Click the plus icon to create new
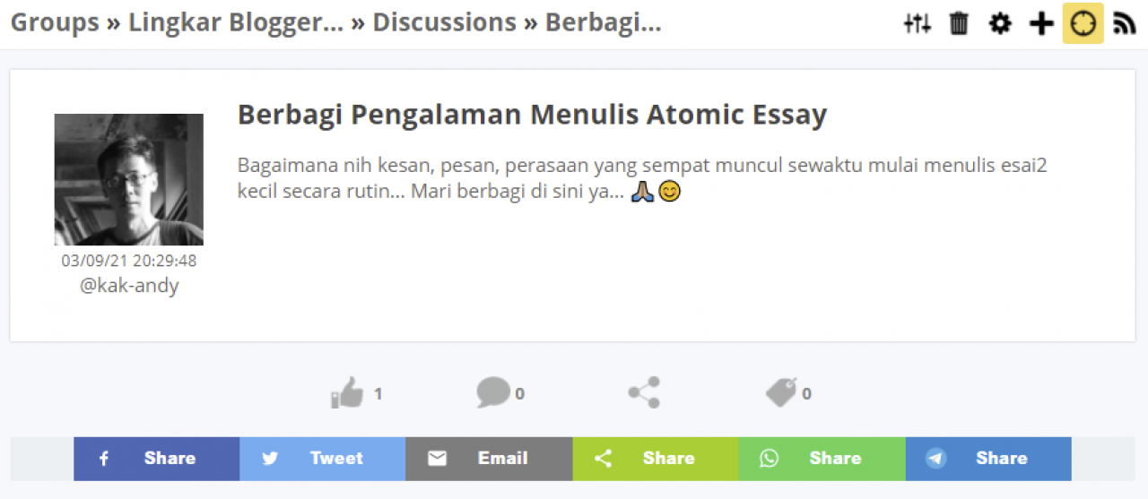 click(x=1041, y=23)
